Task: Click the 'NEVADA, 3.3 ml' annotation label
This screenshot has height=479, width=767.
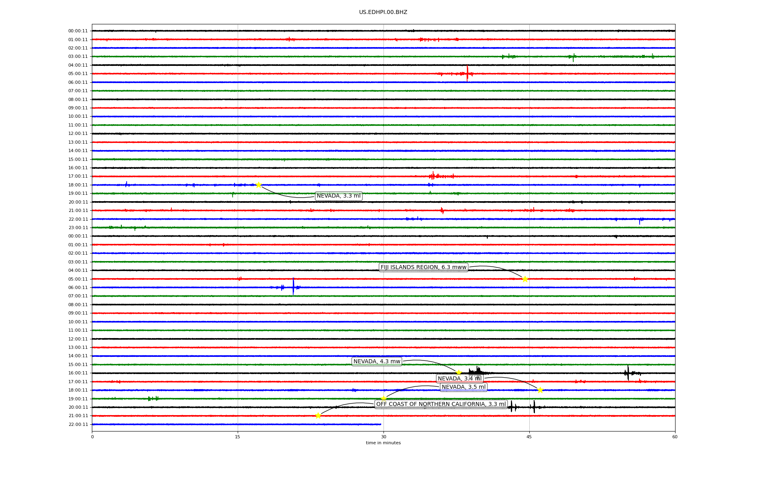Action: coord(338,196)
